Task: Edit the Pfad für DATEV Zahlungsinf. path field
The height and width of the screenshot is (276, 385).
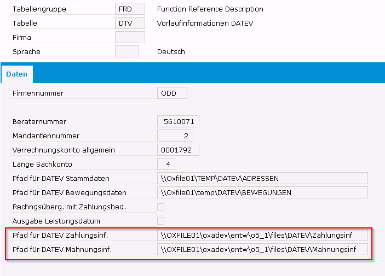Action: (262, 236)
